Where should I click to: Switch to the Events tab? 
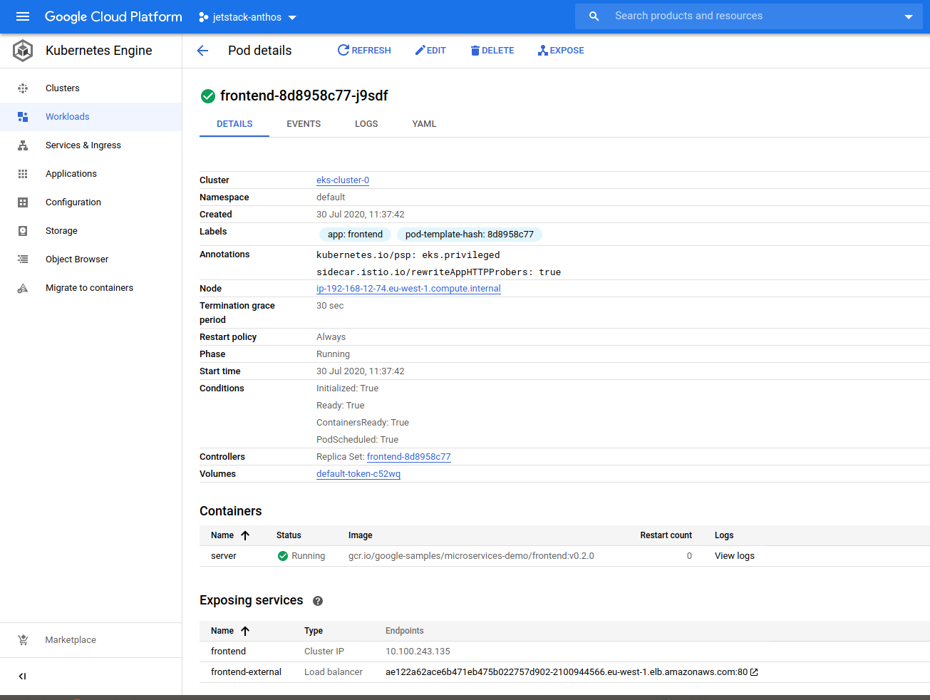[x=304, y=124]
